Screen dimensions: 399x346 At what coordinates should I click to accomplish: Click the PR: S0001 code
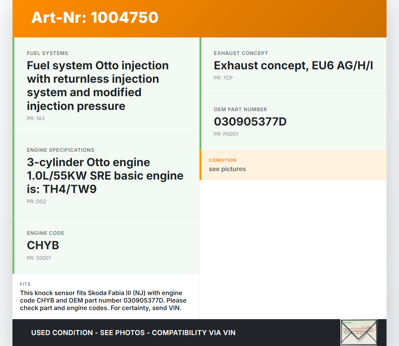(39, 258)
